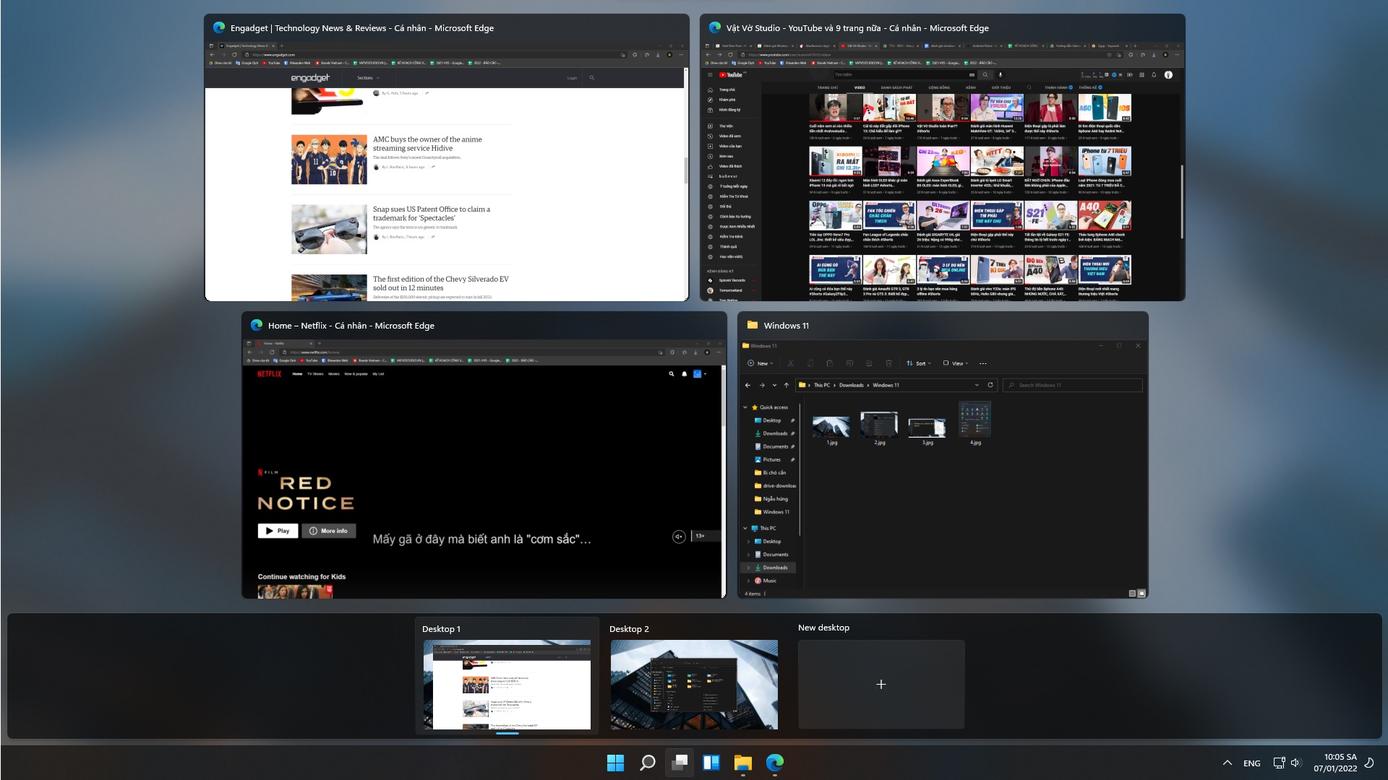Open Microsoft Edge from the taskbar
Screen dimensions: 1388x780
(x=775, y=763)
